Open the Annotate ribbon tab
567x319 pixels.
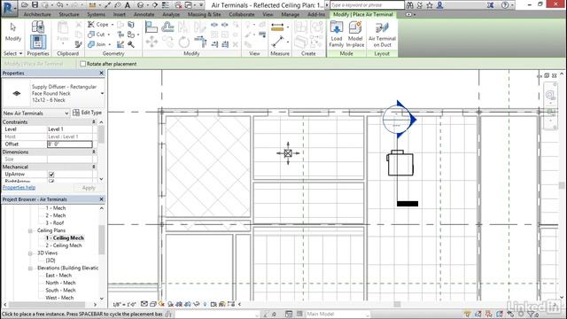(144, 14)
